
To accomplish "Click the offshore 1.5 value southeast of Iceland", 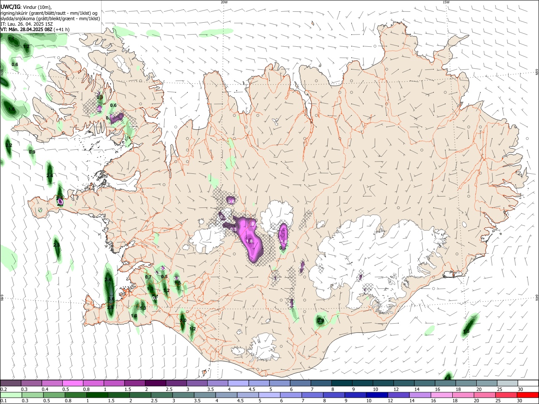I will click(466, 332).
